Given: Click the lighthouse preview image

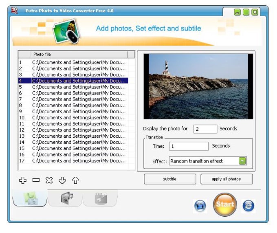Looking at the screenshot, I should pyautogui.click(x=198, y=86).
